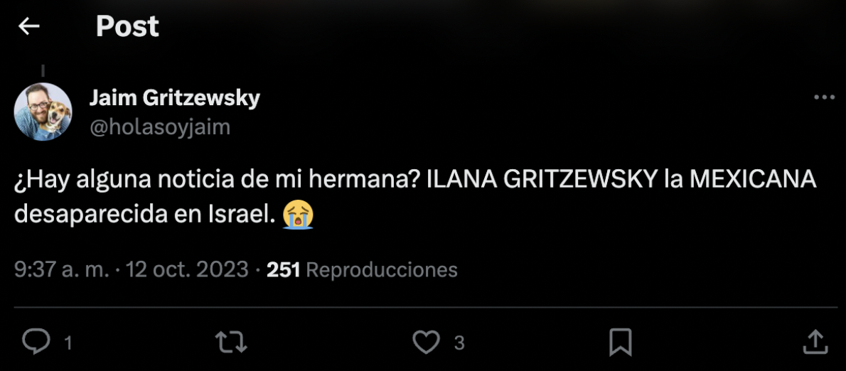This screenshot has height=371, width=846.
Task: Open the @holasoyjaim handle link
Action: [159, 127]
